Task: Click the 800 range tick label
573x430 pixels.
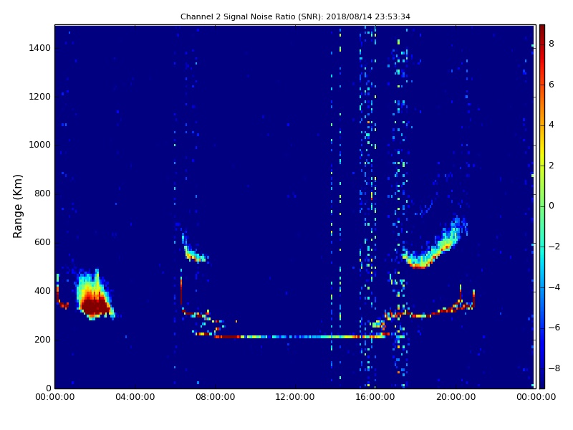Action: tap(42, 193)
